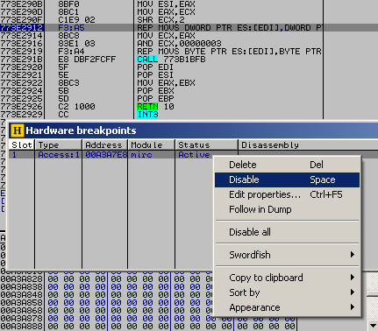This screenshot has height=331, width=378.
Task: Select highlighted address 773E2912 in disassembly
Action: [x=22, y=28]
